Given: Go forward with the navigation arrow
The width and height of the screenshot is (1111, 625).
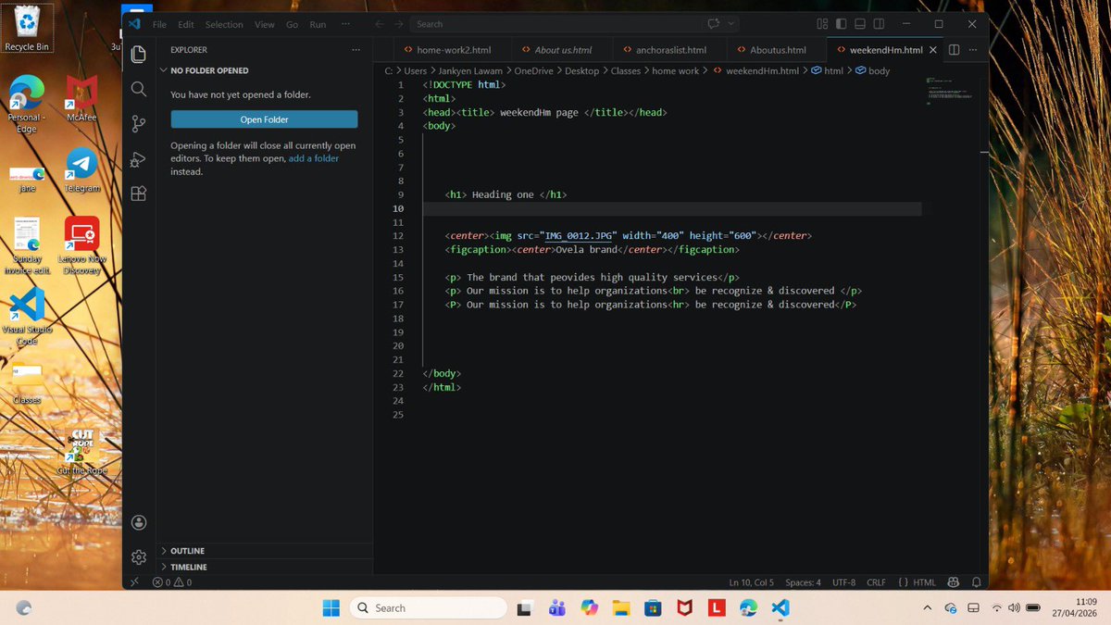Looking at the screenshot, I should pyautogui.click(x=399, y=24).
